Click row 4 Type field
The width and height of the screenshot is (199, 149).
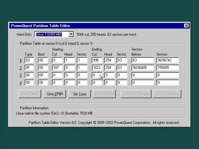click(x=30, y=83)
